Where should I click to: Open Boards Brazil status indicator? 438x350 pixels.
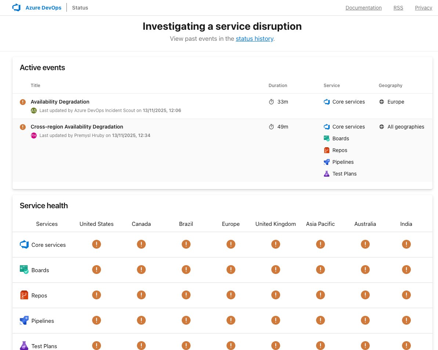pyautogui.click(x=186, y=270)
